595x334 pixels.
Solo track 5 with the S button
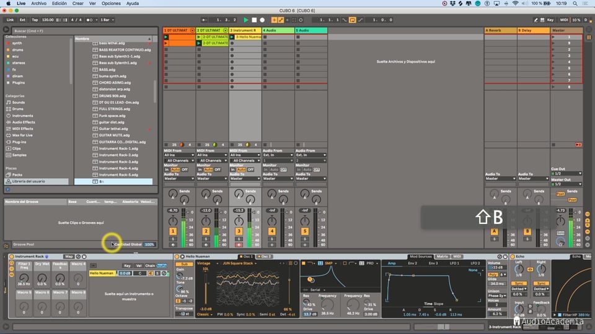coord(305,239)
